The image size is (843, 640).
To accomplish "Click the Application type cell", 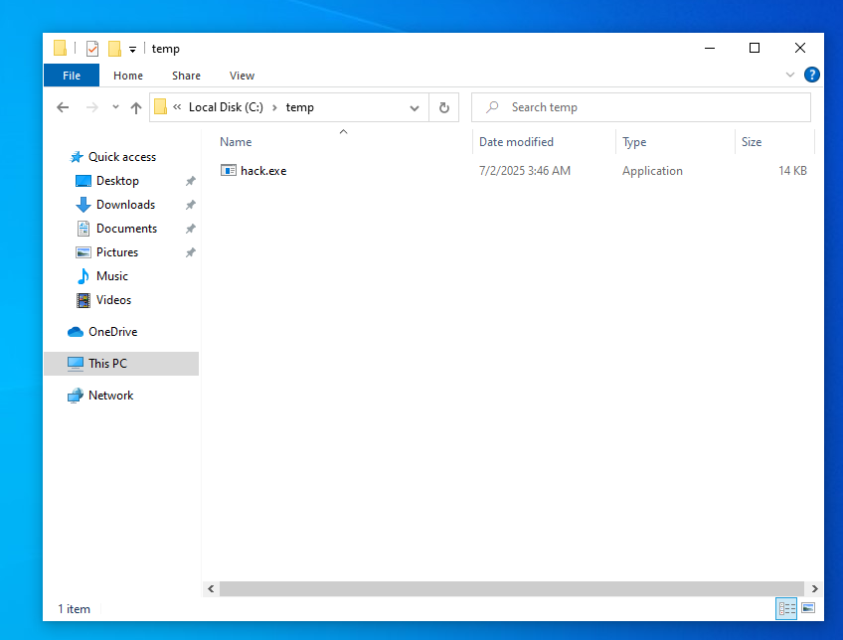I will pyautogui.click(x=653, y=171).
